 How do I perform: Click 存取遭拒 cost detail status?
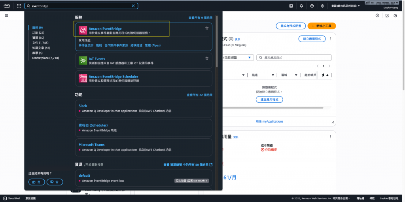pyautogui.click(x=269, y=150)
